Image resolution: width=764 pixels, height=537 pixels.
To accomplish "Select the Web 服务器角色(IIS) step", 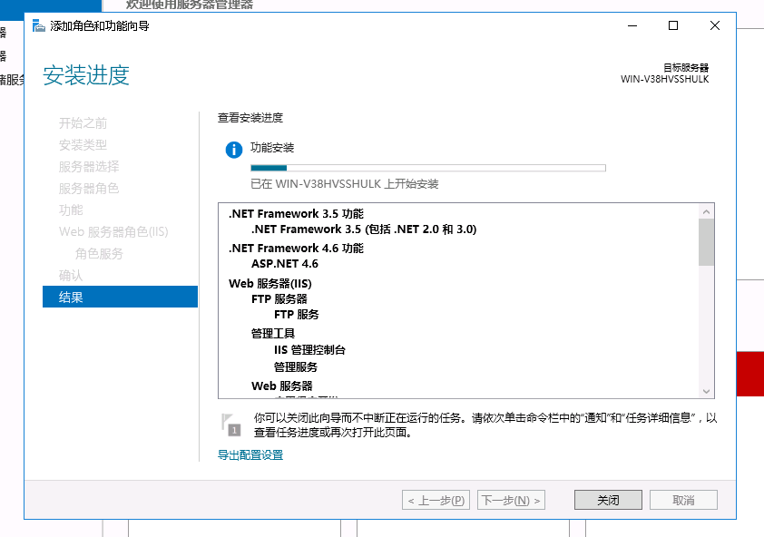I will click(x=113, y=231).
